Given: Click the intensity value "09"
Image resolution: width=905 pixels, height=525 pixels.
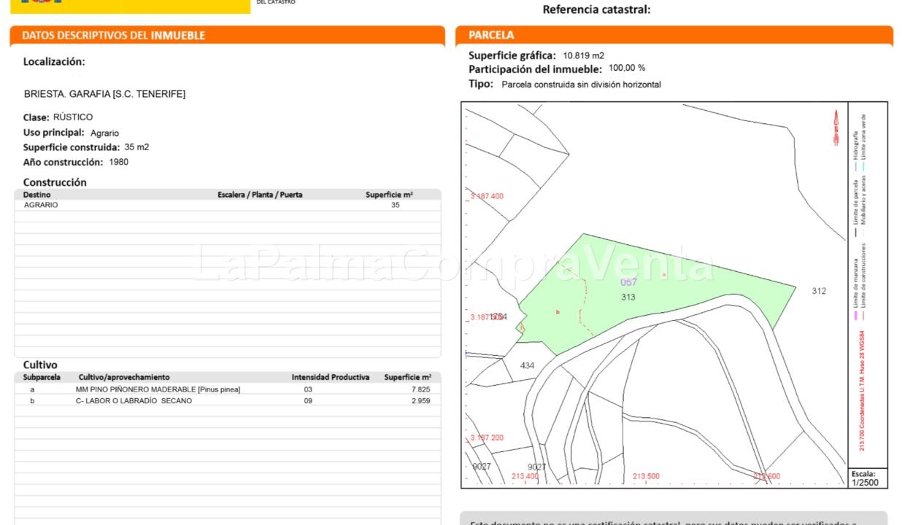Looking at the screenshot, I should click(308, 400).
